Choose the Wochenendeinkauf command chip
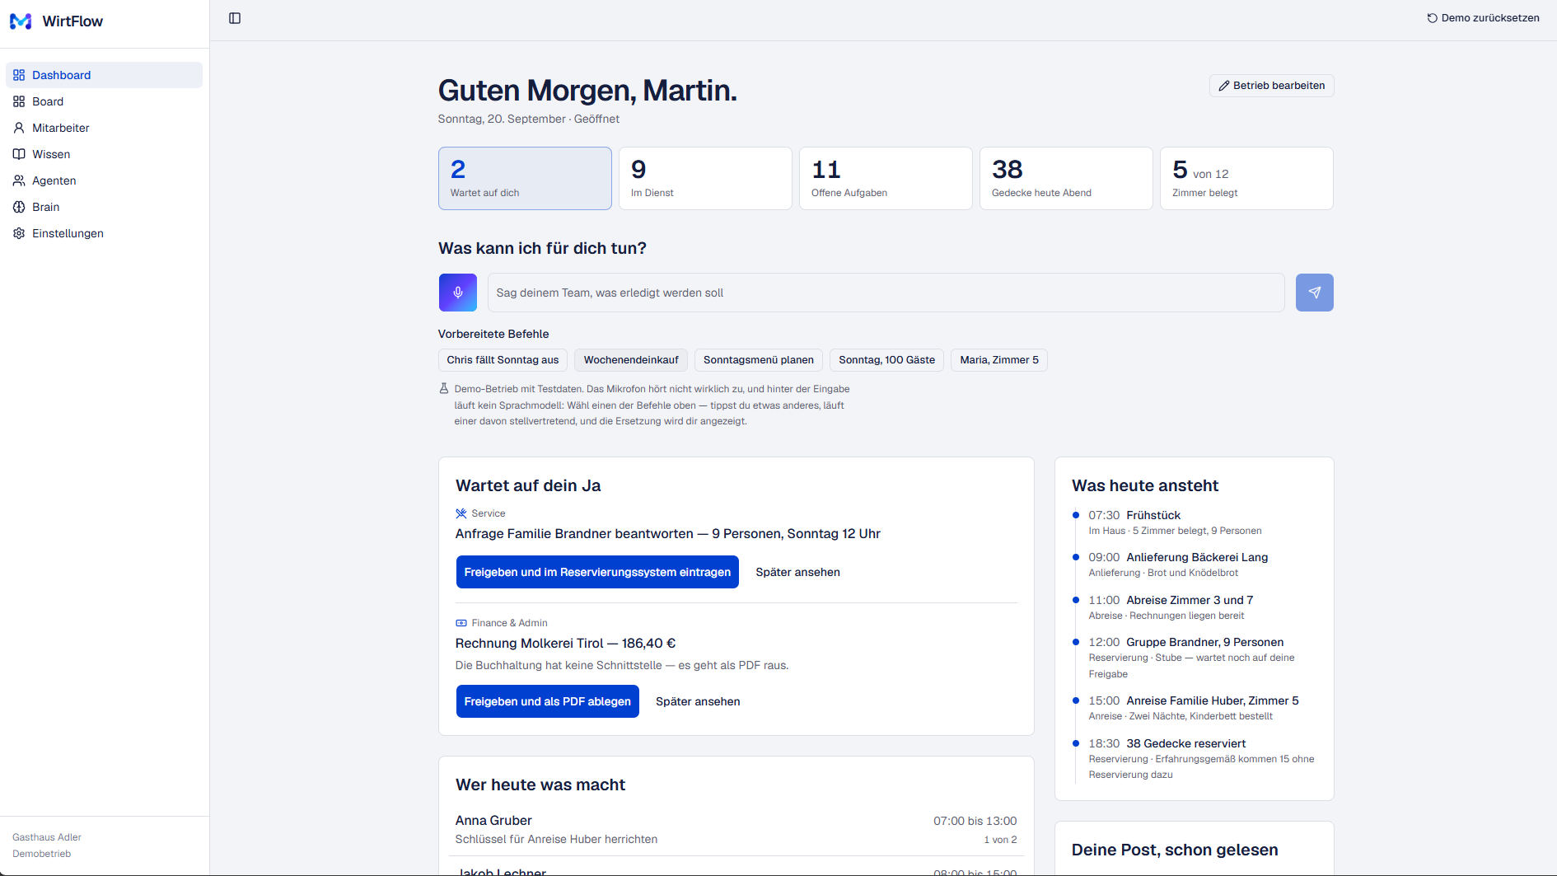This screenshot has width=1557, height=876. click(x=631, y=360)
